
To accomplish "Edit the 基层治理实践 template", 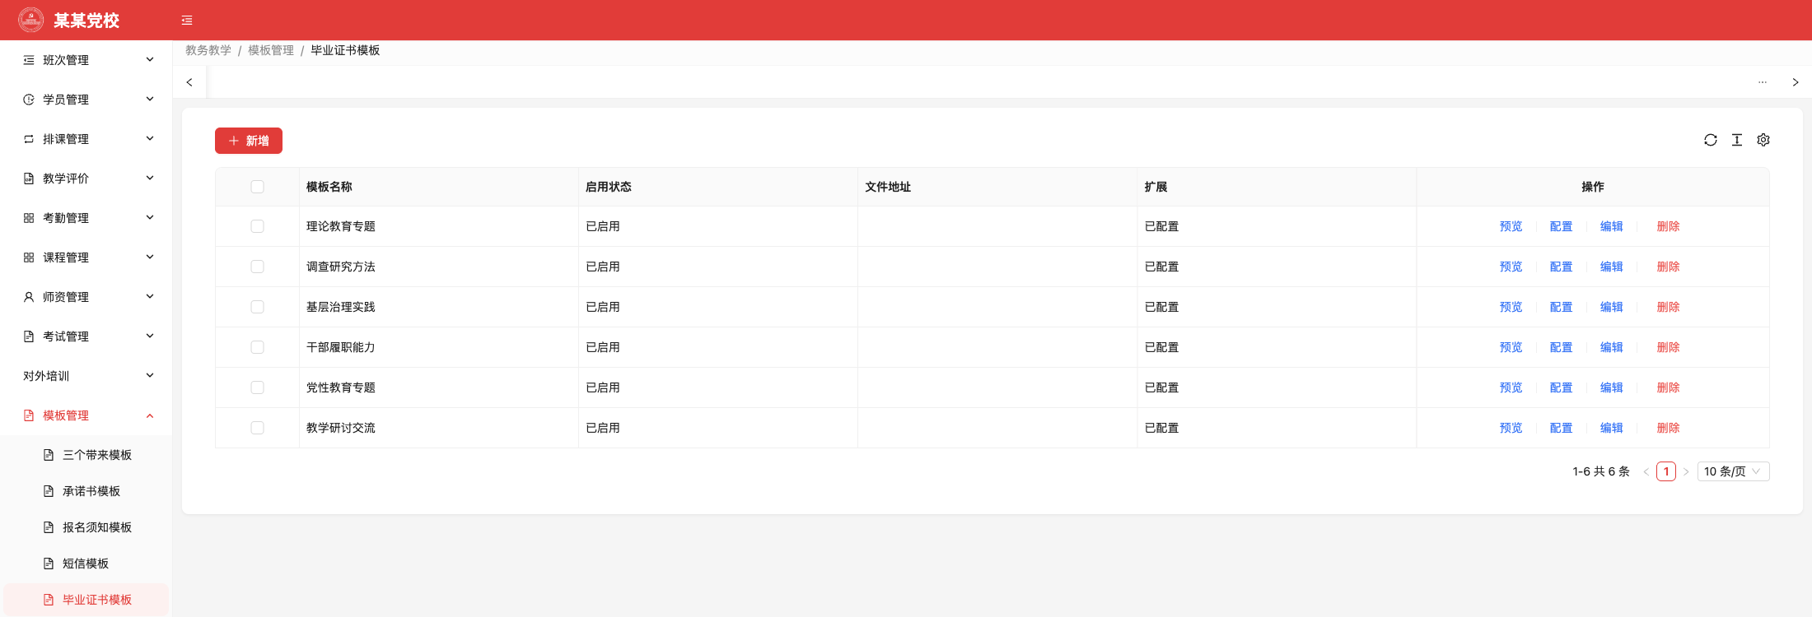I will (x=1611, y=307).
